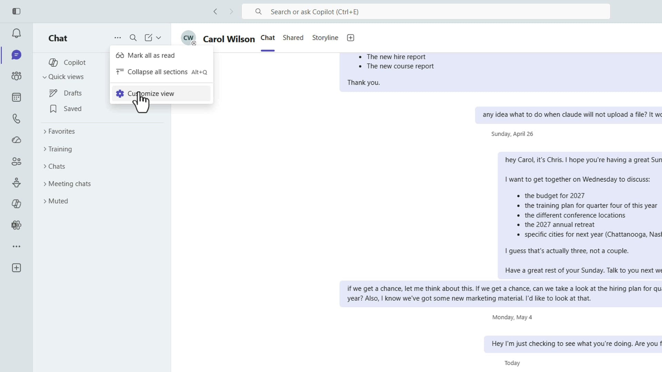This screenshot has width=662, height=372.
Task: Click in the Search or ask Copilot field
Action: coord(426,12)
